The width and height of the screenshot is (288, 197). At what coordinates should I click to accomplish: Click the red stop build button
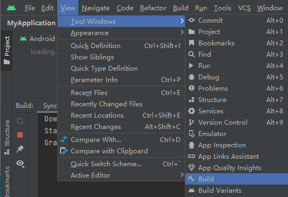[20, 135]
